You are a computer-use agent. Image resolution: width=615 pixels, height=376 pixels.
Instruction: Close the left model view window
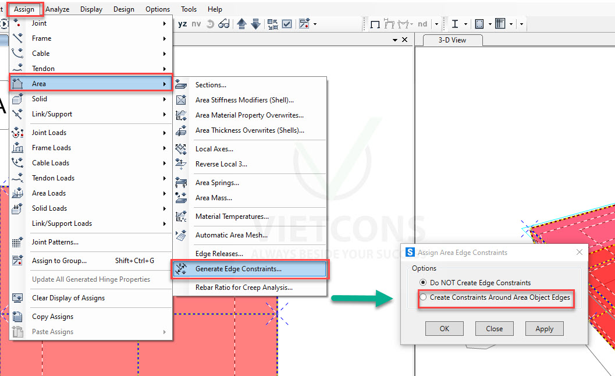coord(405,40)
